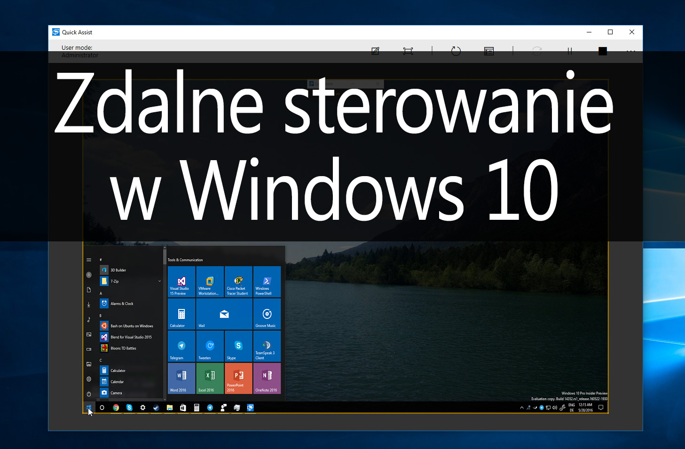Click the letter A section header
Viewport: 685px width, 449px height.
(101, 294)
